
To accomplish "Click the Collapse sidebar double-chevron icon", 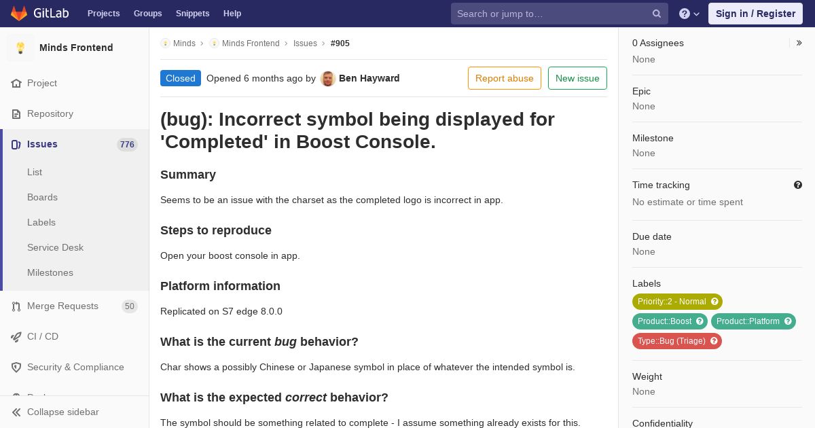I will [x=16, y=412].
